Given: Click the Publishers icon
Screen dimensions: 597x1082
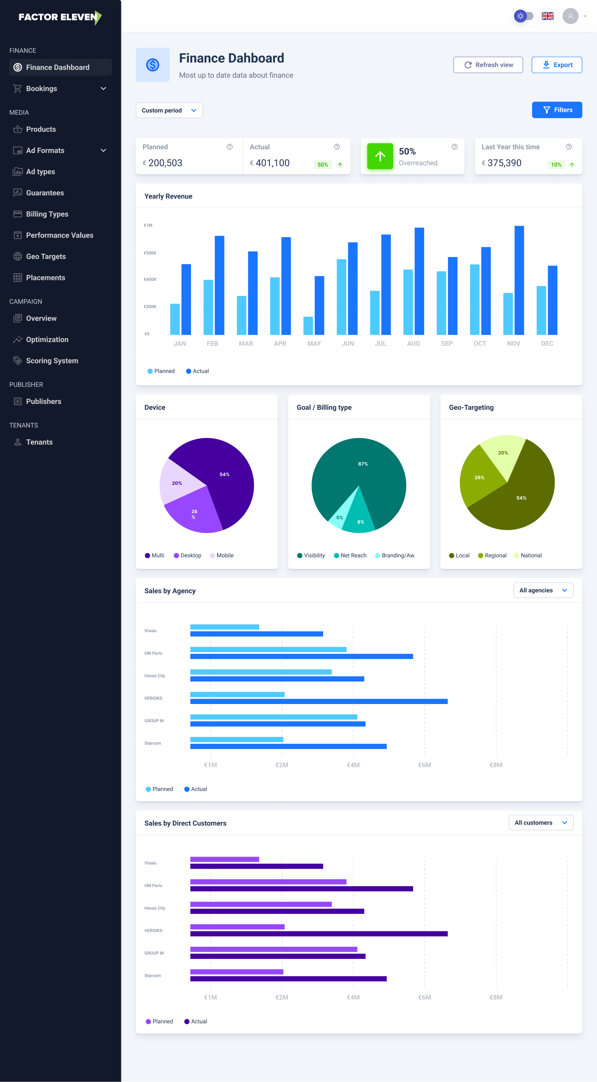Looking at the screenshot, I should click(x=18, y=402).
